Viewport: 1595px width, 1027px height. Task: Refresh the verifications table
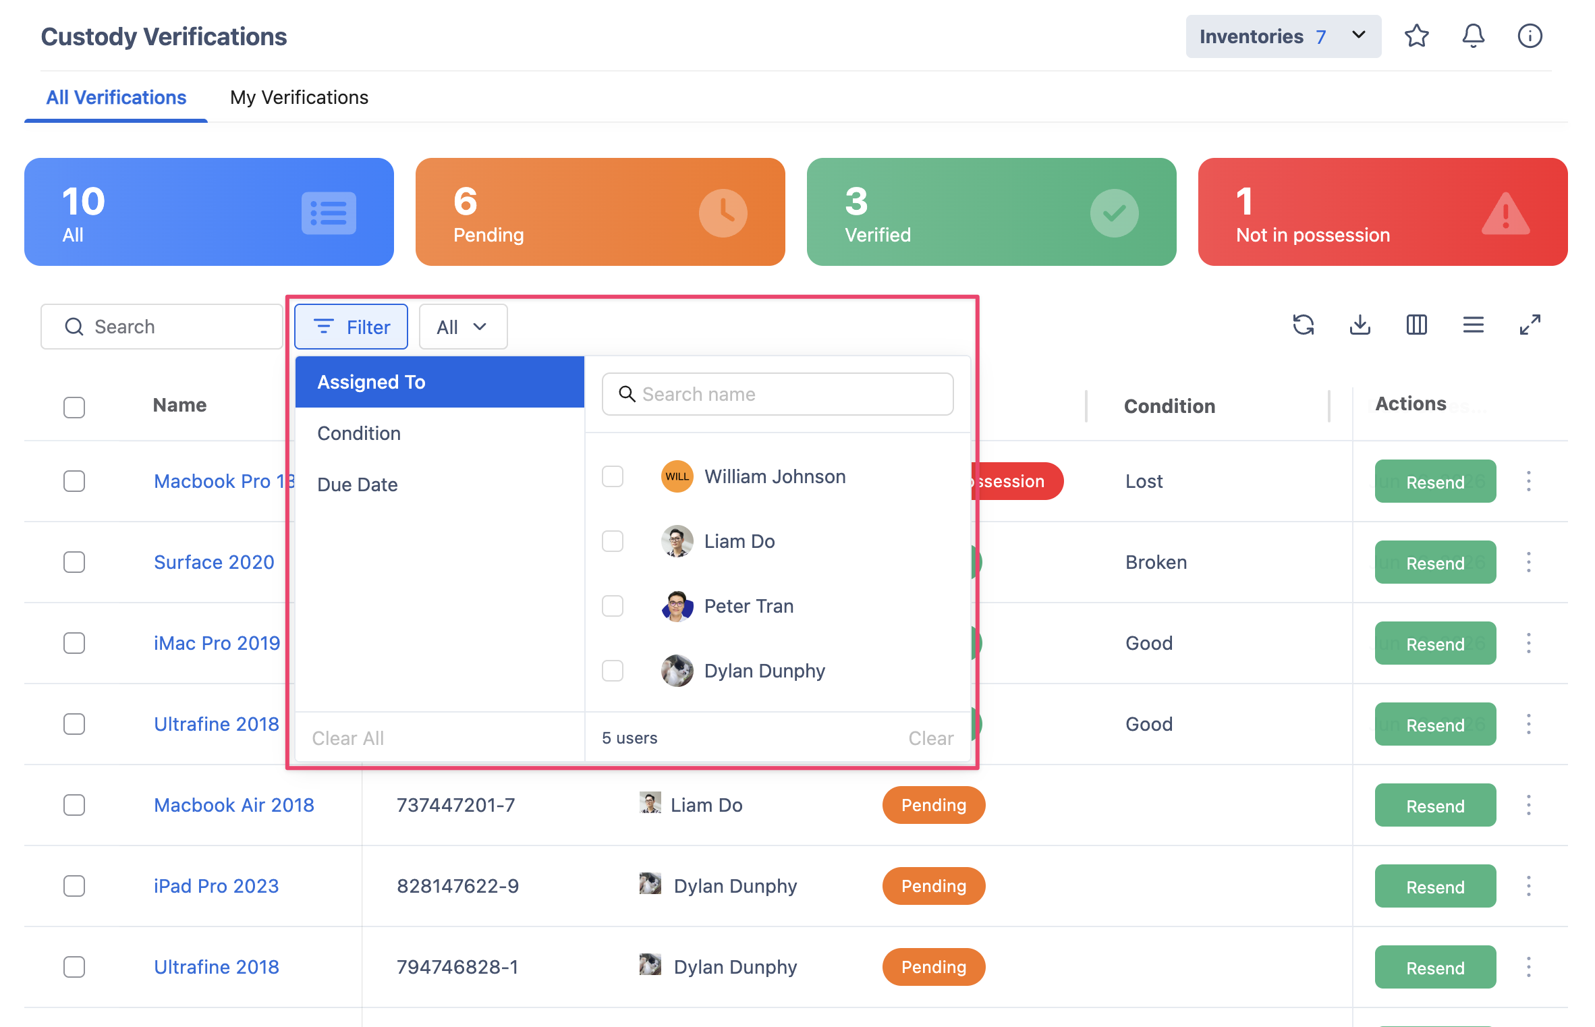click(x=1303, y=325)
